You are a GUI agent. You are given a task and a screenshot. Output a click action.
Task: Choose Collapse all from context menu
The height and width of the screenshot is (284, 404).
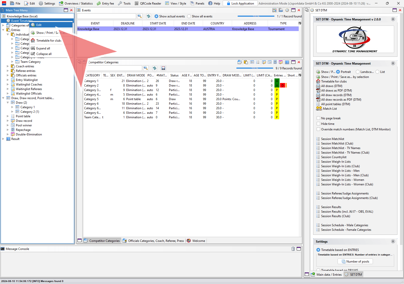pos(44,54)
